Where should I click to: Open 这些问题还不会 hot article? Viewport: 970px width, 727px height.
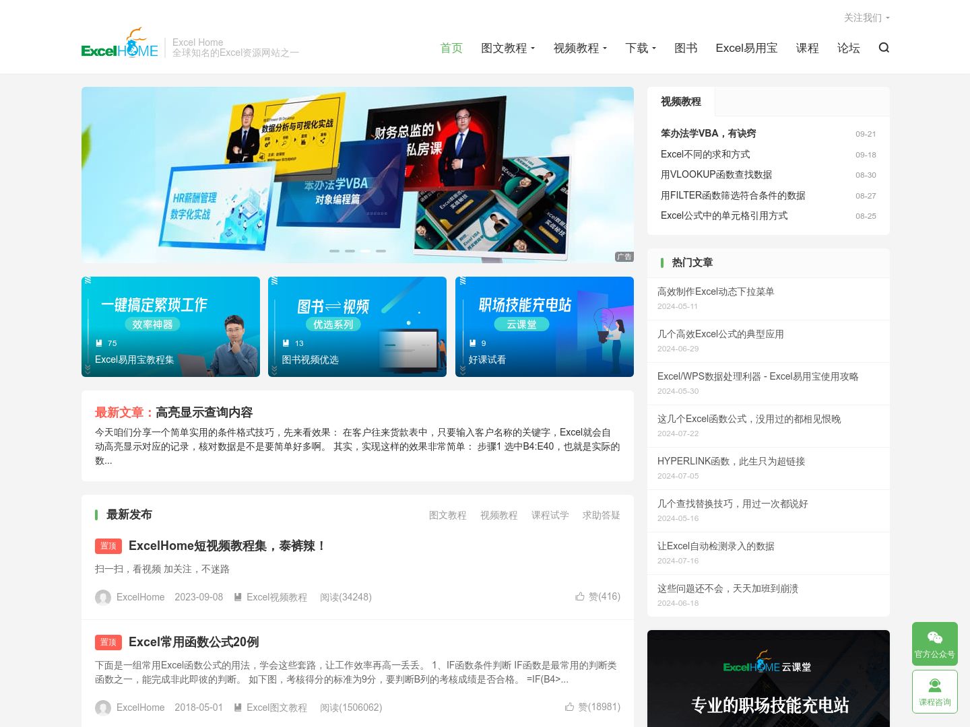pyautogui.click(x=727, y=588)
